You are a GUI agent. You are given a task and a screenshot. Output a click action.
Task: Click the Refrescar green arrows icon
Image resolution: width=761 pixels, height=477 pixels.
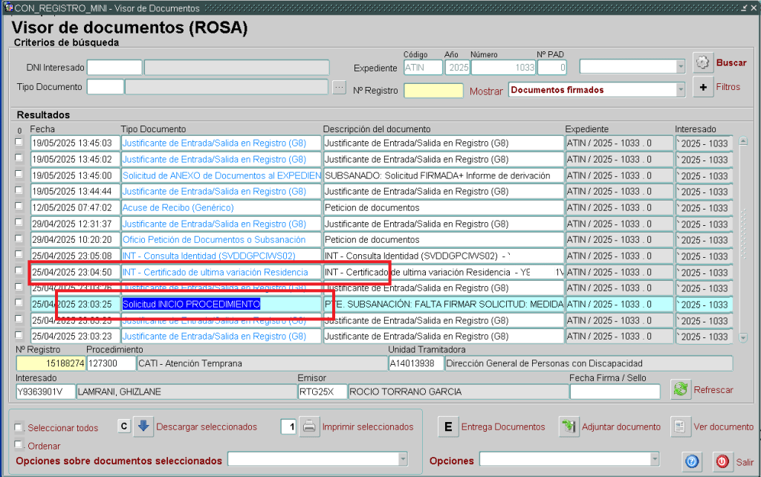point(680,389)
